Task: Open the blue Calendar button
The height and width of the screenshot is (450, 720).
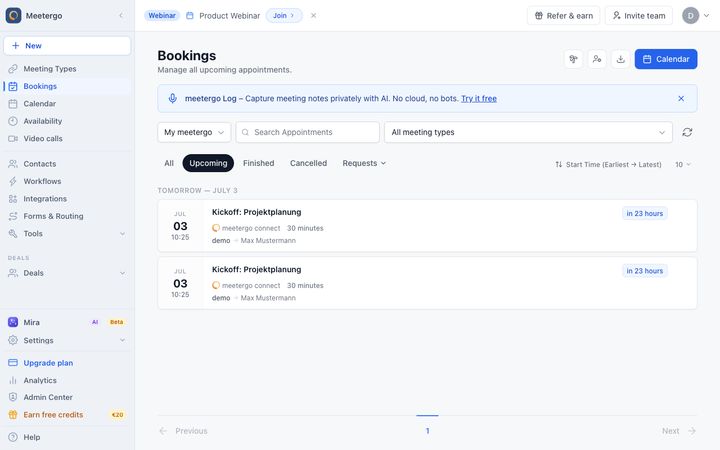Action: click(x=666, y=59)
